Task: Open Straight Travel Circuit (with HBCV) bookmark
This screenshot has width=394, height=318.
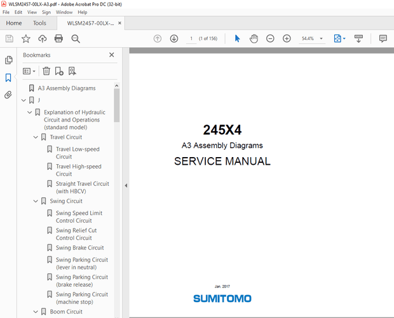Action: (83, 188)
